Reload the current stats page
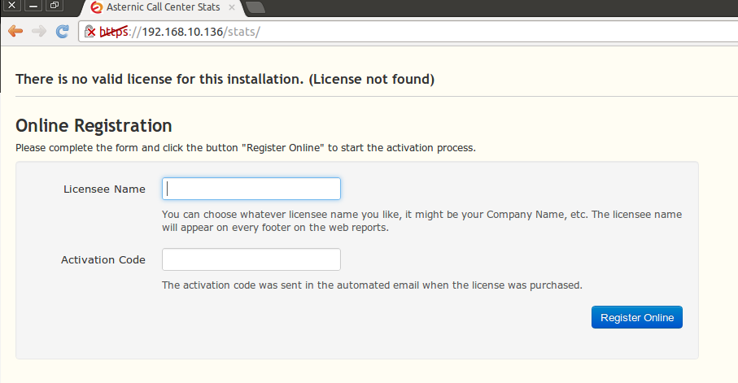The image size is (738, 383). [62, 32]
